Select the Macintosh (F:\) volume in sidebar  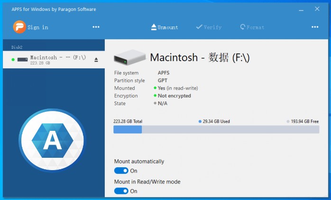54,60
